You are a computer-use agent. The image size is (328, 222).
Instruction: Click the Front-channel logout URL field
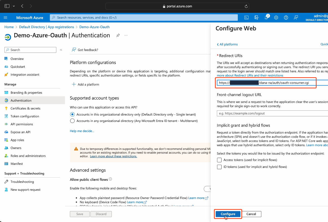[272, 113]
